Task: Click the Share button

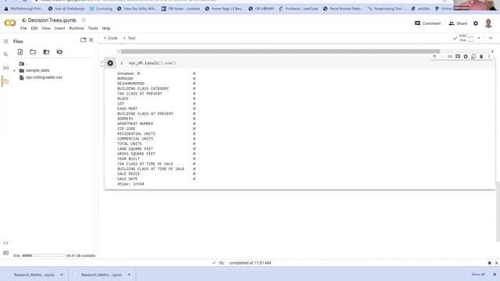Action: pyautogui.click(x=458, y=23)
